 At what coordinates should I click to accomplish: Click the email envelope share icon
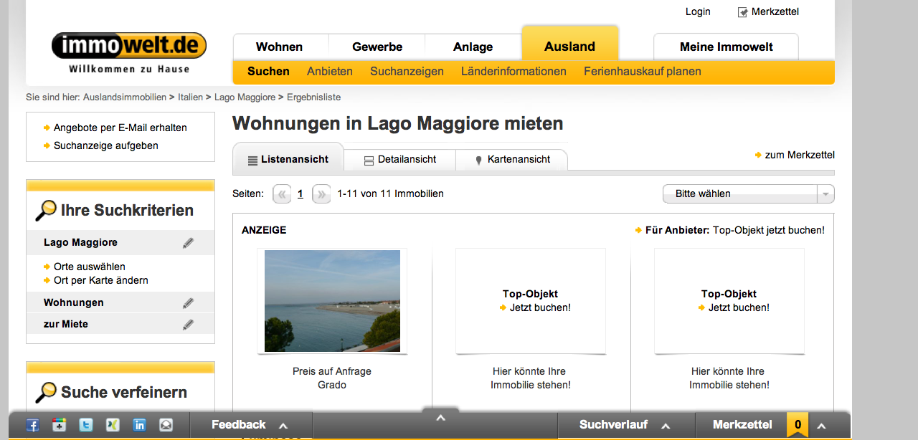[166, 425]
